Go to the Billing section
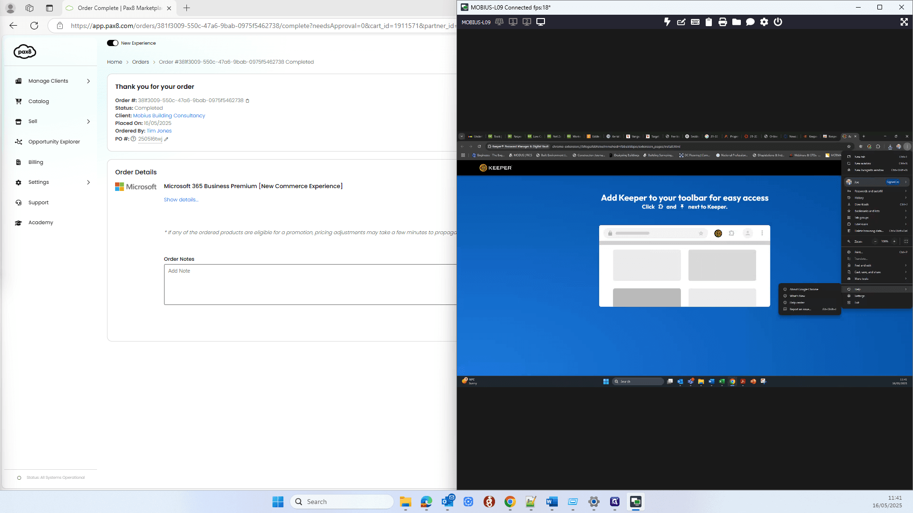The image size is (913, 513). point(36,162)
